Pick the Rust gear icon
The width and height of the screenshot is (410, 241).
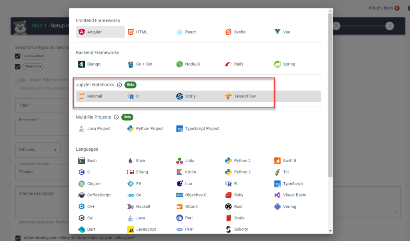click(228, 206)
